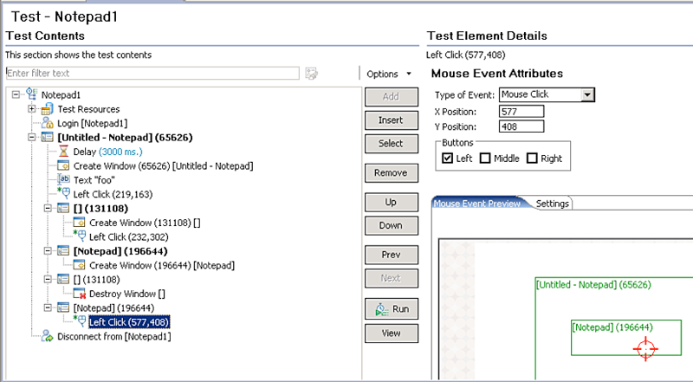The height and width of the screenshot is (382, 693).
Task: Enable the Middle mouse button checkbox
Action: (x=485, y=158)
